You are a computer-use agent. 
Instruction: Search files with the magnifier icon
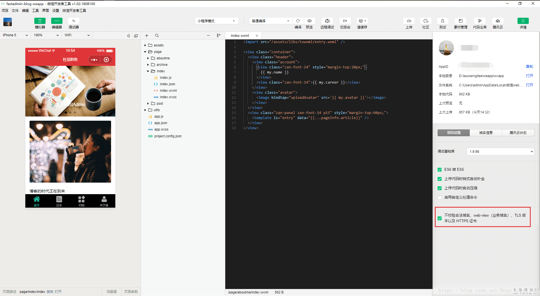pyautogui.click(x=157, y=36)
